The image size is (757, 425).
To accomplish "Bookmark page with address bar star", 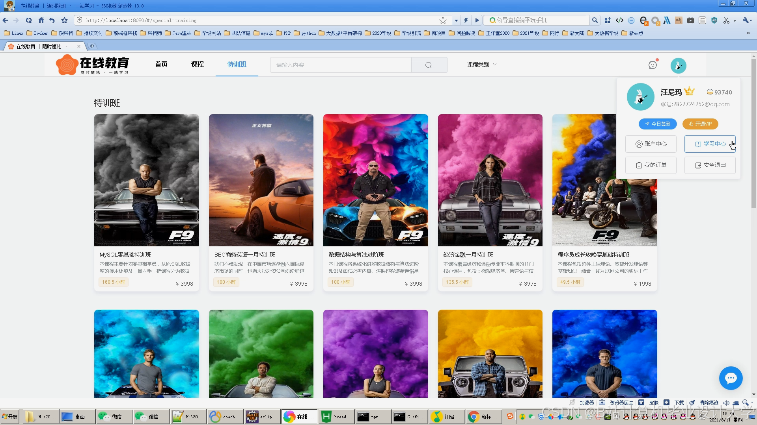I will 443,20.
